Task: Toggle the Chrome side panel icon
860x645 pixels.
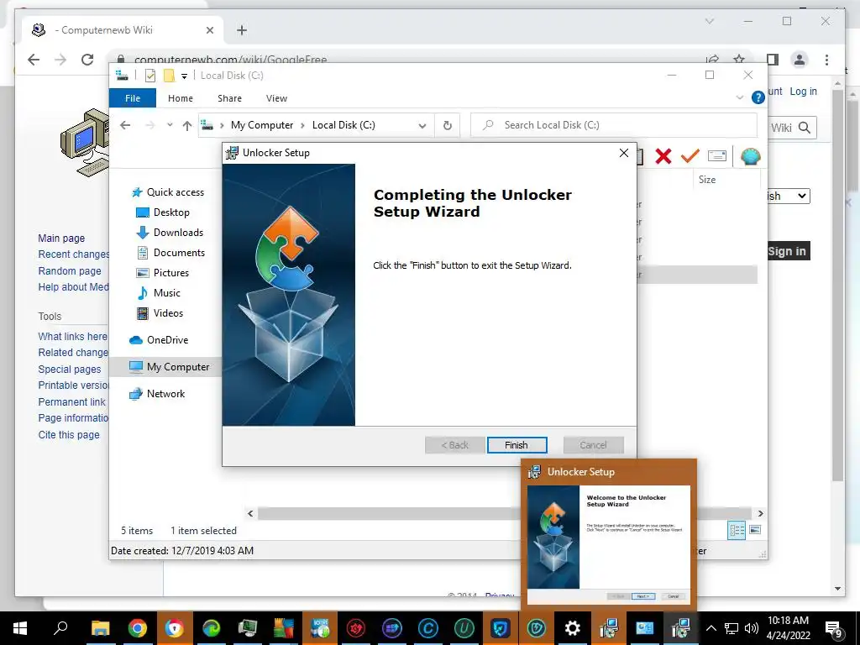Action: pyautogui.click(x=773, y=60)
